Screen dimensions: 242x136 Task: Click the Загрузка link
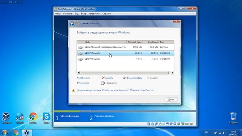(84, 83)
